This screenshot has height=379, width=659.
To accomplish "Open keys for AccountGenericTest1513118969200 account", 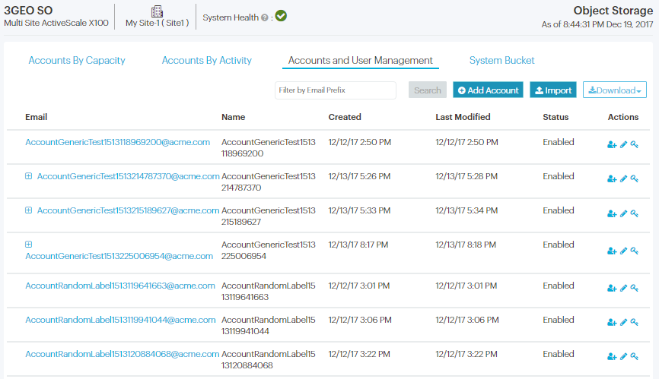I will [x=635, y=144].
